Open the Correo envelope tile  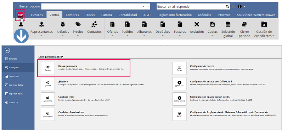click(179, 68)
